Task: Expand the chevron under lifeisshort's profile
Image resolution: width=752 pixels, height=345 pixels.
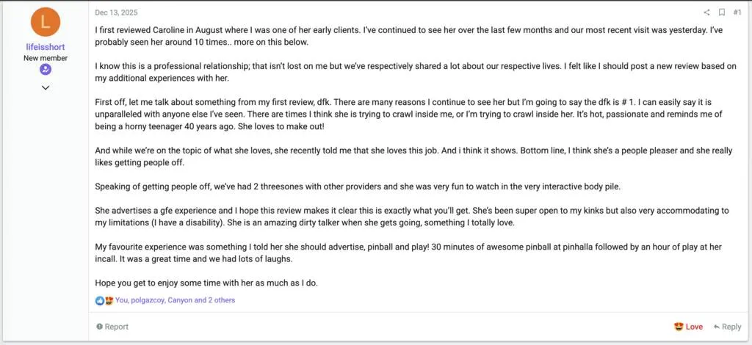Action: point(46,88)
